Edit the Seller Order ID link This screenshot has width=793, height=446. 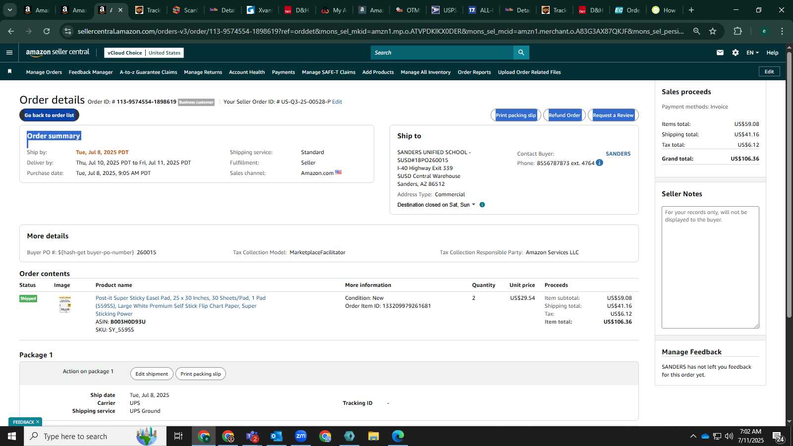pos(337,102)
